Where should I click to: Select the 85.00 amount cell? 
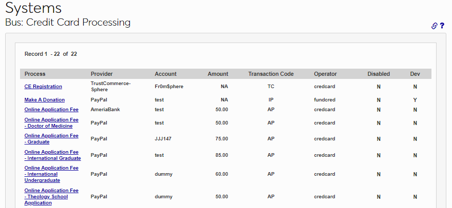click(222, 155)
